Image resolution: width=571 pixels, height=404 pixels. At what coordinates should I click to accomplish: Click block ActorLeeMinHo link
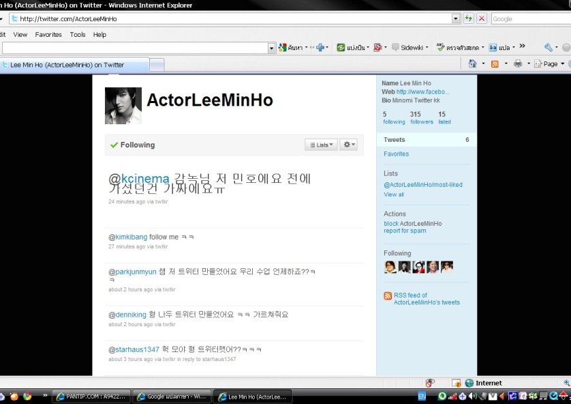pyautogui.click(x=413, y=224)
